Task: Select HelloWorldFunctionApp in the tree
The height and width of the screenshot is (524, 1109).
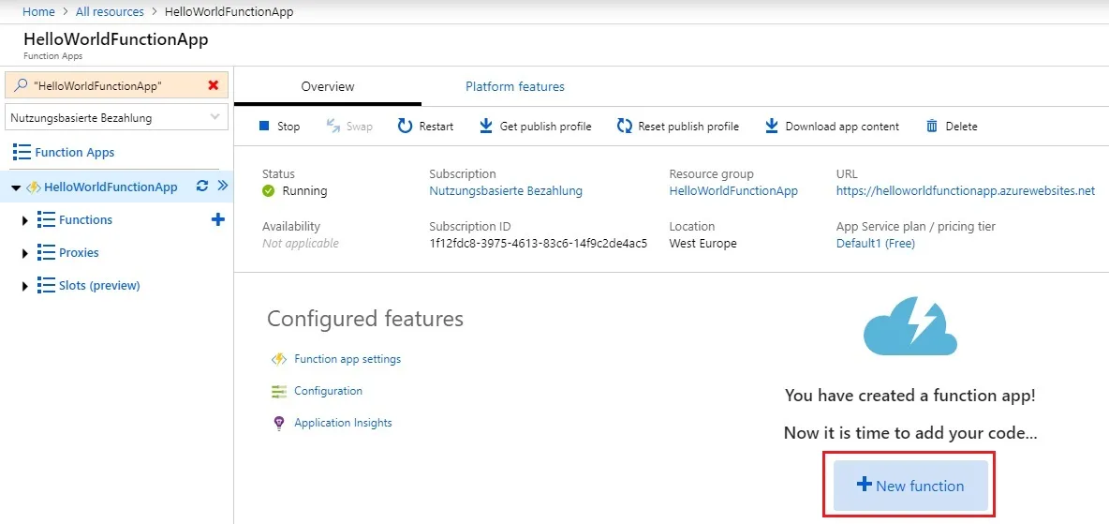Action: (x=111, y=187)
